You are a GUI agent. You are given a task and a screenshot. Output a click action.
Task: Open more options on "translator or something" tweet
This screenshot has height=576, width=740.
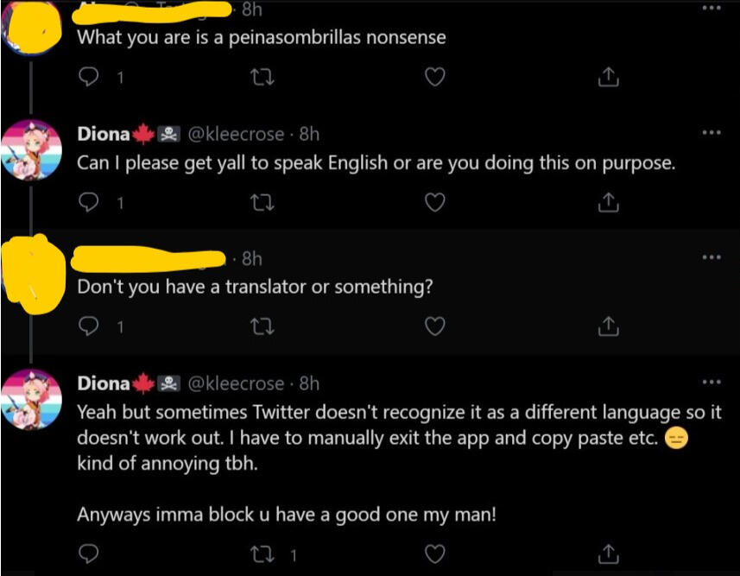tap(711, 257)
